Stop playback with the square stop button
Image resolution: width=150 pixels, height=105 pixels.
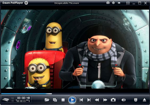tap(63, 100)
